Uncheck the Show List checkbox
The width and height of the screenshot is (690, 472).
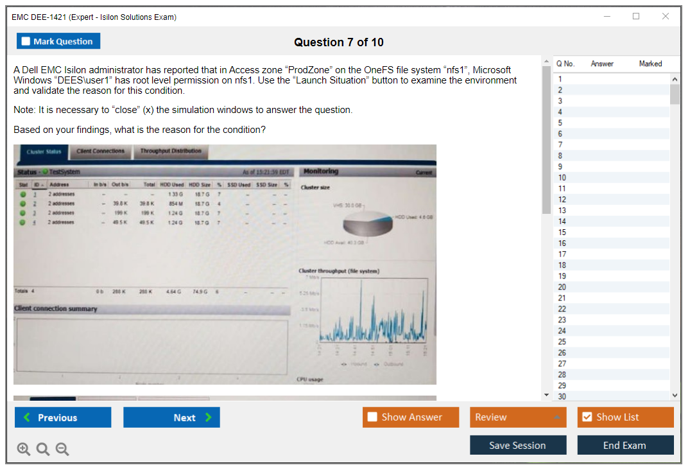click(x=587, y=417)
